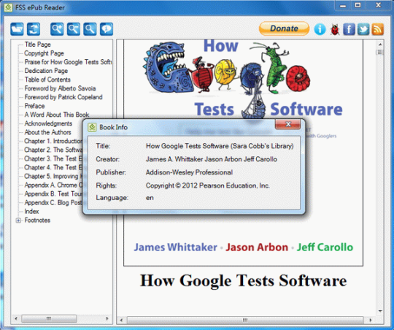Go to Chapter 1. Introduction
Screen dimensions: 394x330
53,141
